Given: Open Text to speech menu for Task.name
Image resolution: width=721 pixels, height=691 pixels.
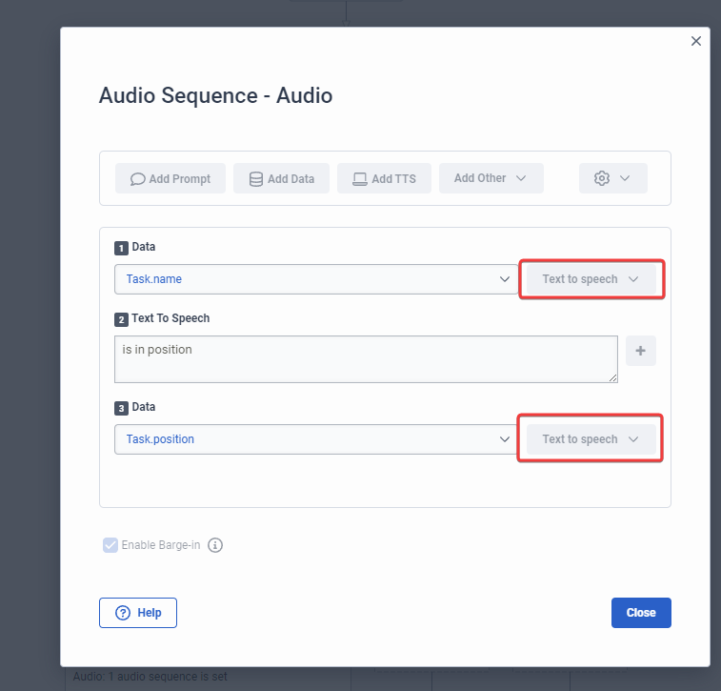Looking at the screenshot, I should [x=591, y=279].
